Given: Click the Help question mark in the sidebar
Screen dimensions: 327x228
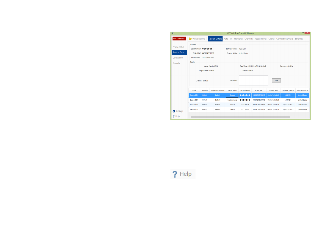Looking at the screenshot, I should pos(174,116).
